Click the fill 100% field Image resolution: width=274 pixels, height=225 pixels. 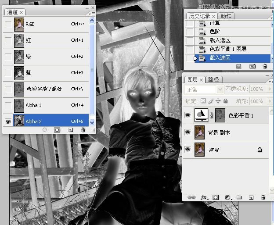[x=259, y=101]
